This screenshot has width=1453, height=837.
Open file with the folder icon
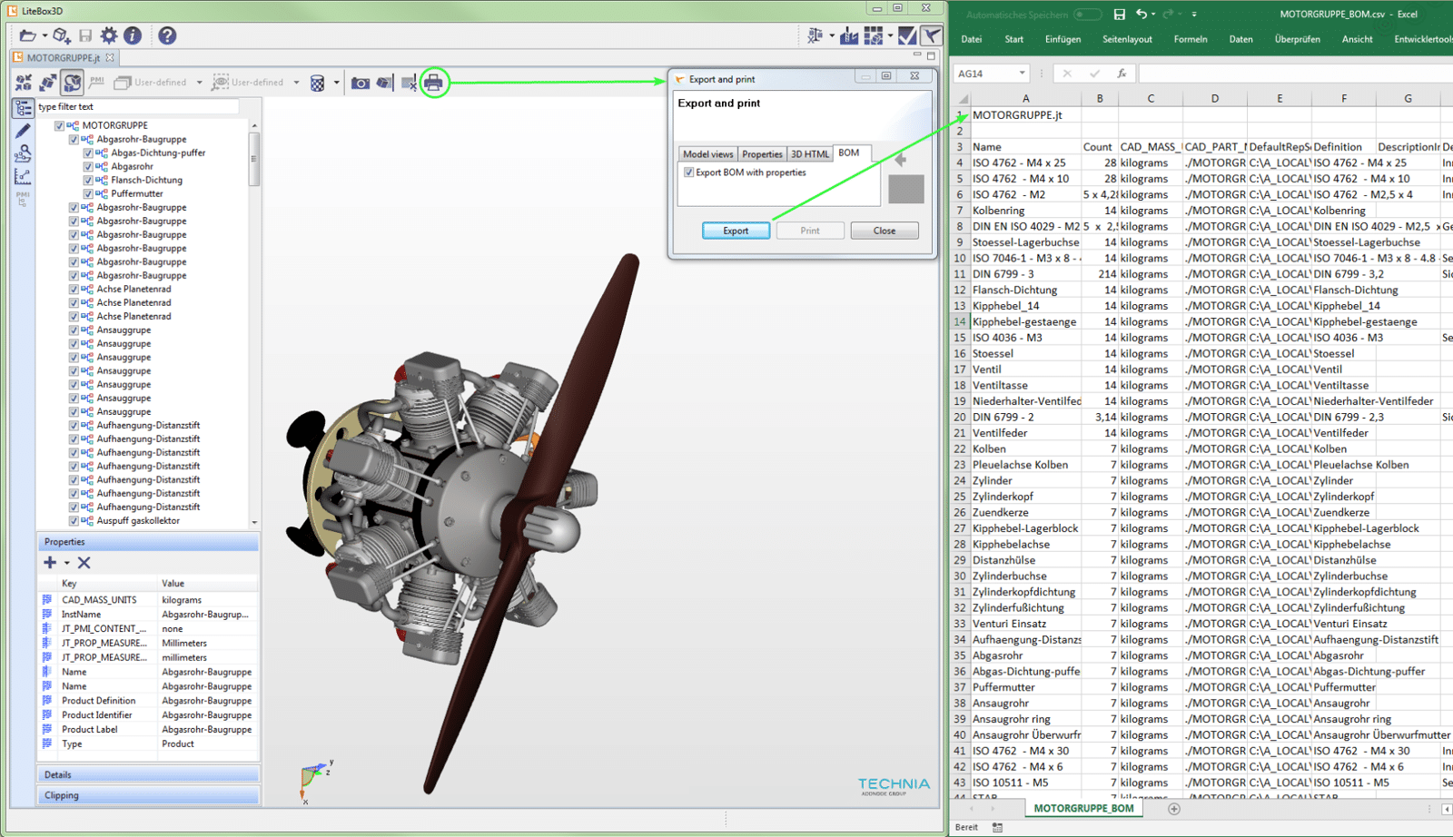pyautogui.click(x=27, y=35)
